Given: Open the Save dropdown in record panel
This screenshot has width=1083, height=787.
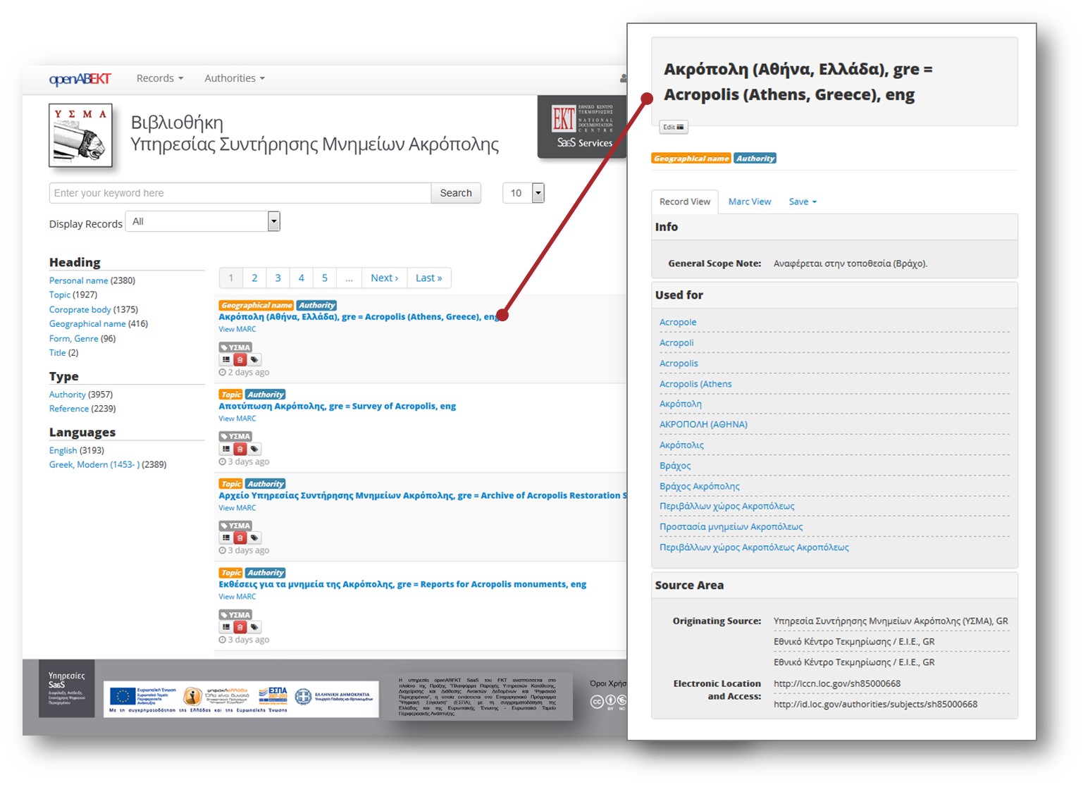Looking at the screenshot, I should tap(803, 202).
